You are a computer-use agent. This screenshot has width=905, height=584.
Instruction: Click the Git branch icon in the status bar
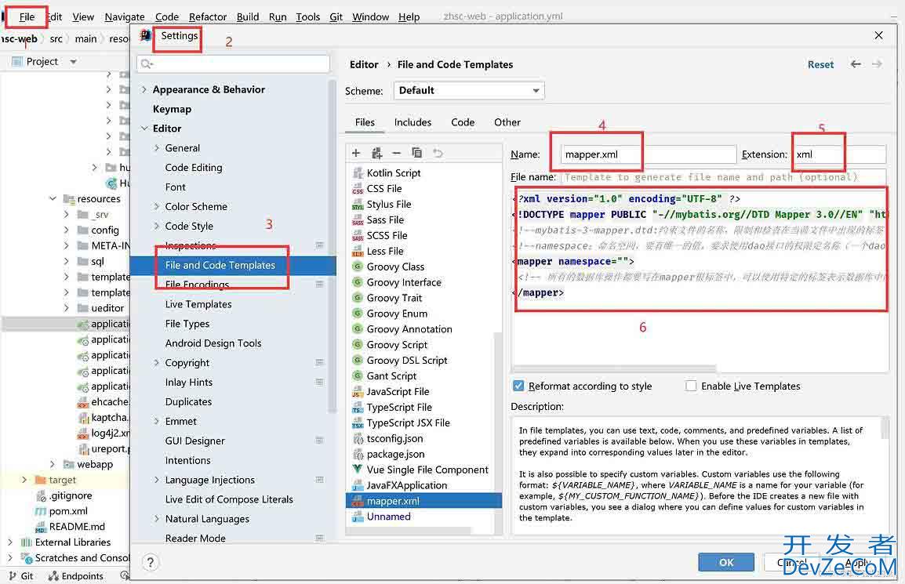(x=12, y=575)
